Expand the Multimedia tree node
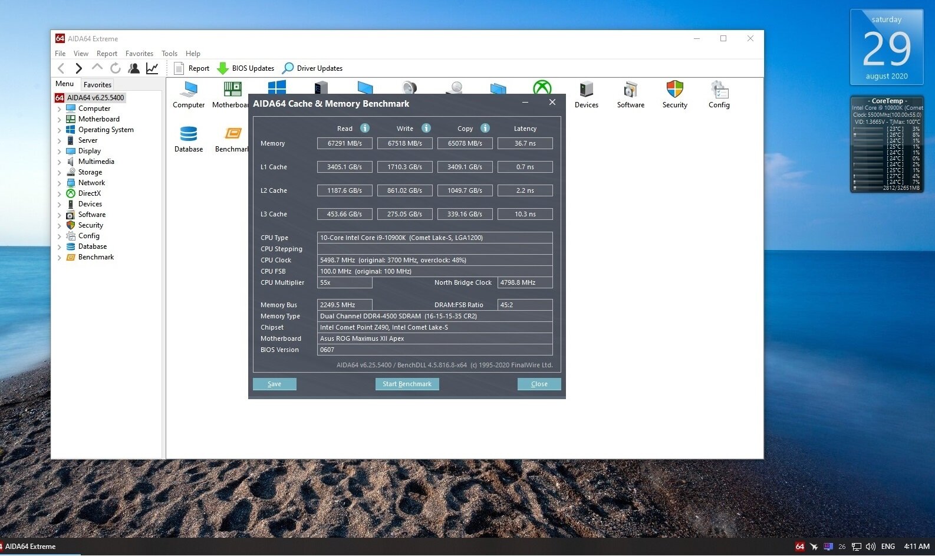Viewport: 935px width, 556px height. point(59,162)
